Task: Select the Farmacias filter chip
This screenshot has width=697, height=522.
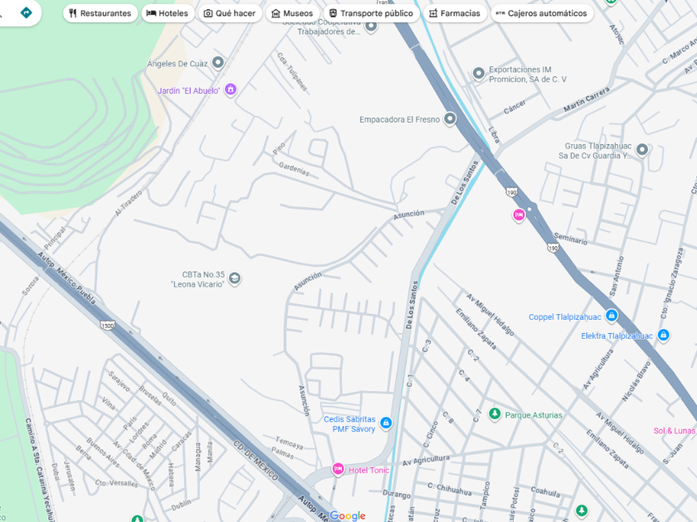Action: pyautogui.click(x=455, y=13)
